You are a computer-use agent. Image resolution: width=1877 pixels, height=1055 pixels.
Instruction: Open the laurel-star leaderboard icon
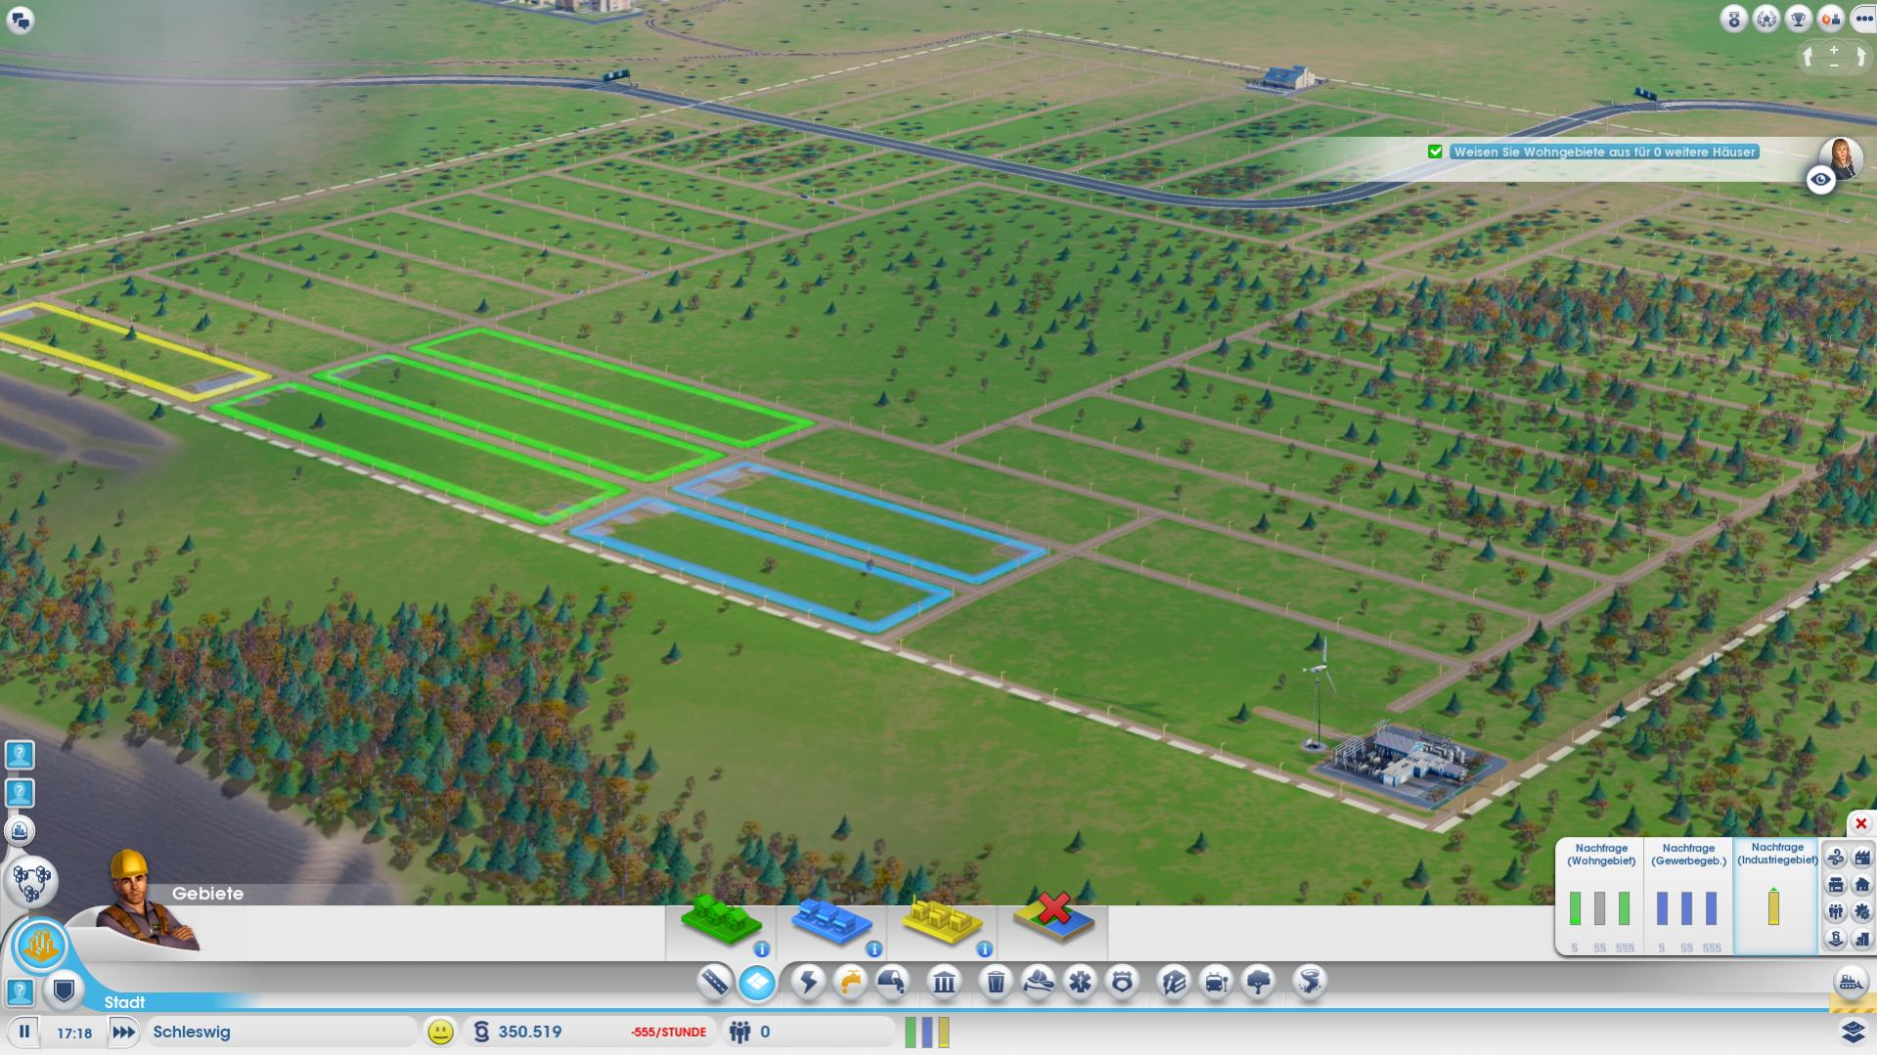(1766, 19)
